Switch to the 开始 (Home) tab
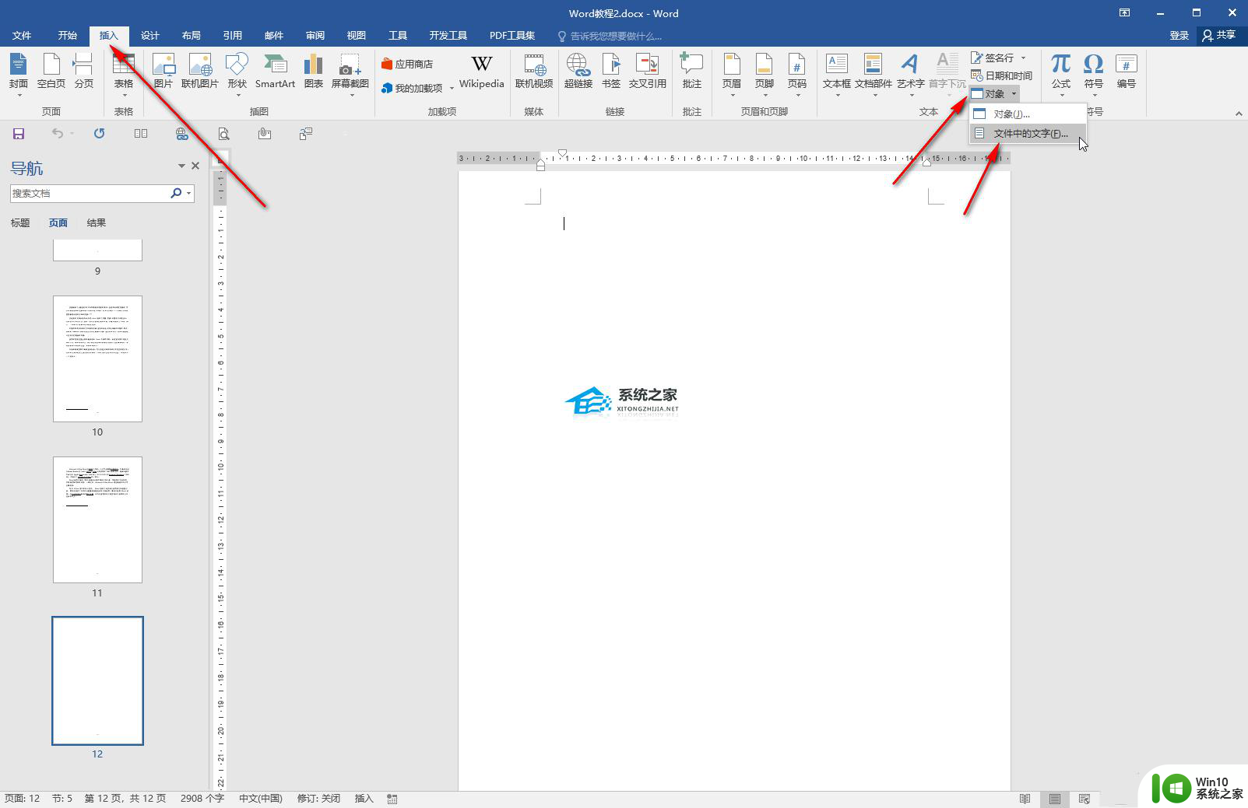This screenshot has height=808, width=1248. (x=68, y=36)
